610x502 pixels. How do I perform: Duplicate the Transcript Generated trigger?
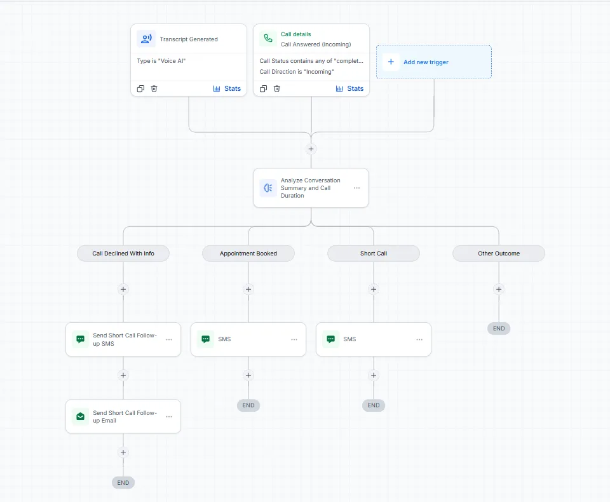click(x=140, y=89)
